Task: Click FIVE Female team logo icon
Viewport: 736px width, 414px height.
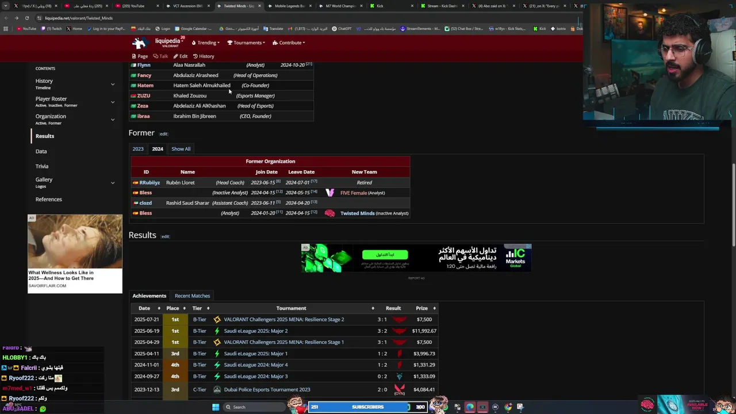Action: coord(329,193)
